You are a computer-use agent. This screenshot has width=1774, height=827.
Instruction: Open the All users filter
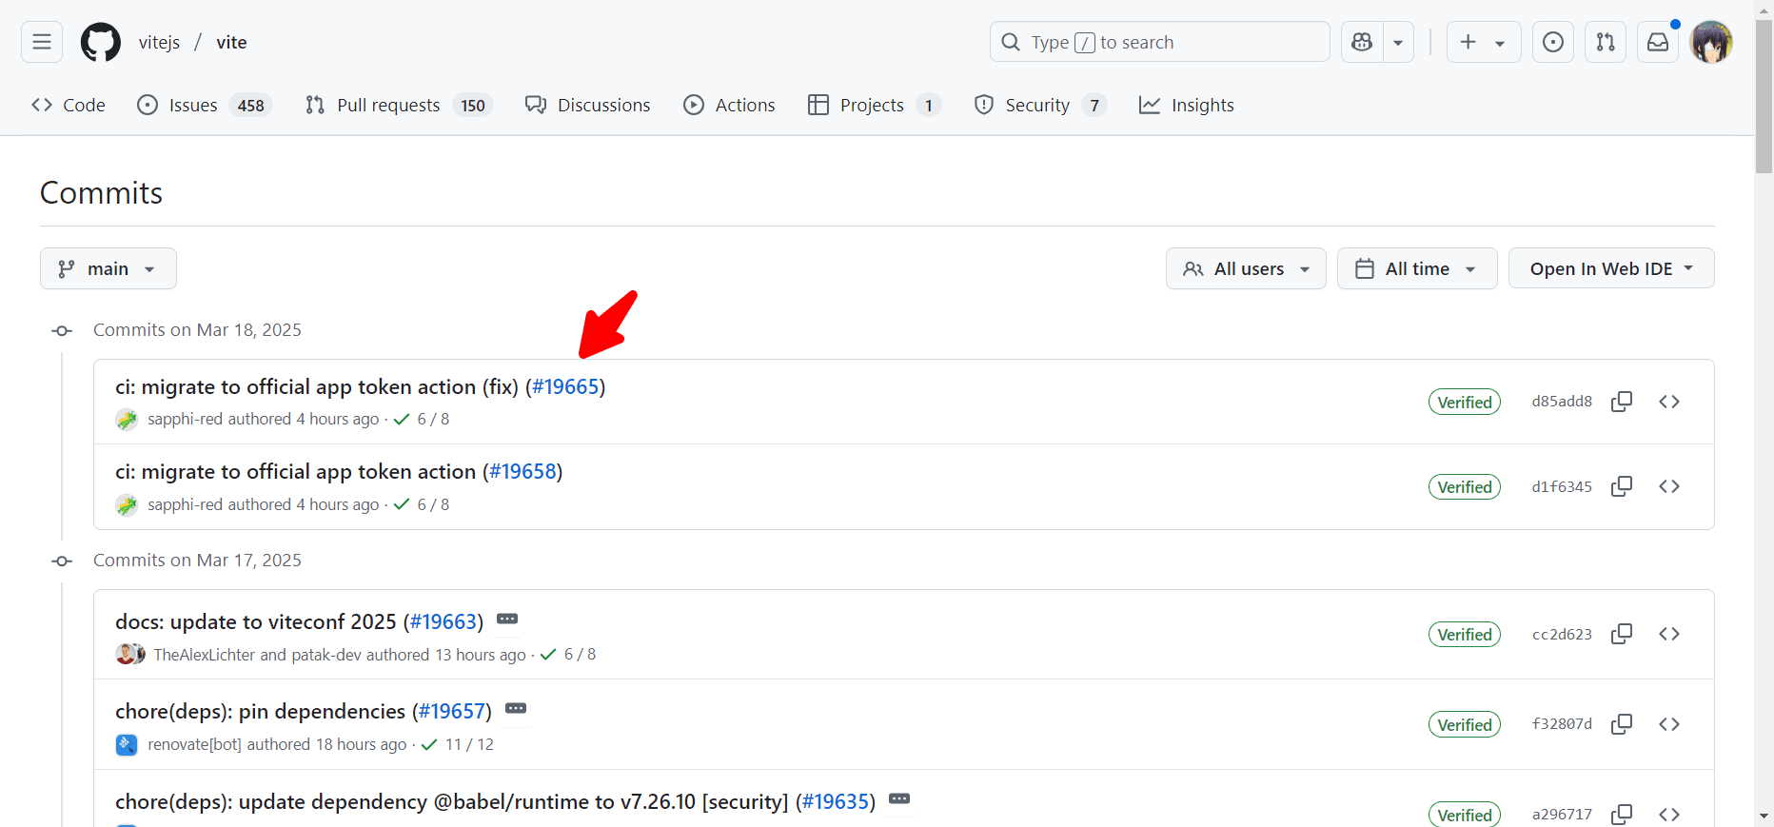[1246, 268]
